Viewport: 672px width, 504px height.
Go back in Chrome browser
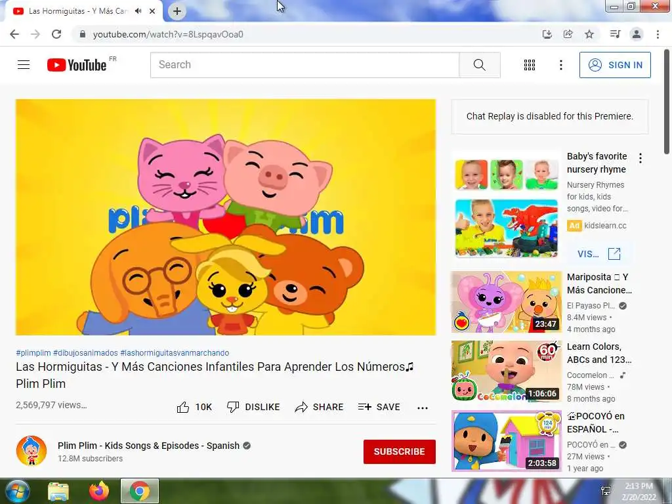tap(14, 34)
